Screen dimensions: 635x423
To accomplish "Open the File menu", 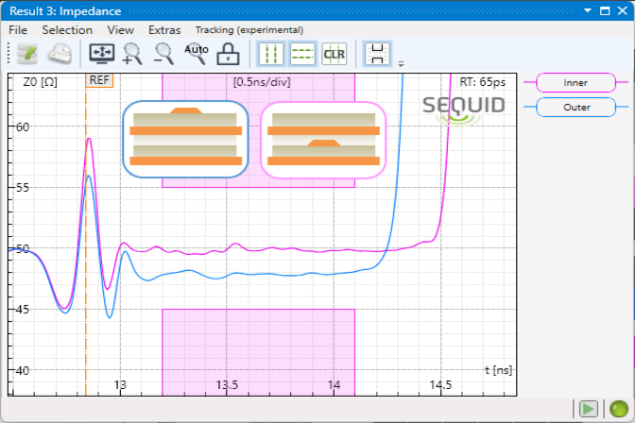I will [18, 30].
